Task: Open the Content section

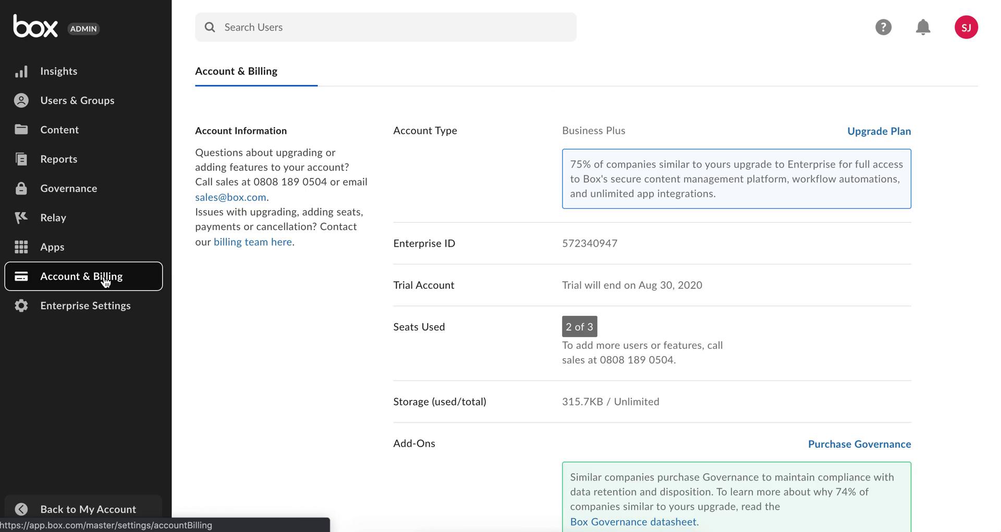Action: (59, 130)
